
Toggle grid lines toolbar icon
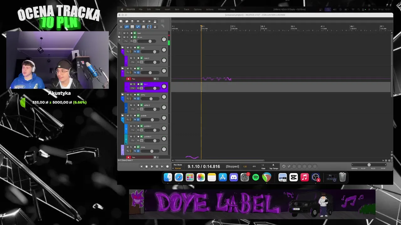(143, 27)
